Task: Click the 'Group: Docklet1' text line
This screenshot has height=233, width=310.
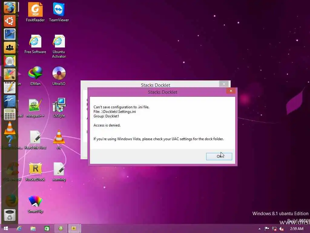Action: 106,116
